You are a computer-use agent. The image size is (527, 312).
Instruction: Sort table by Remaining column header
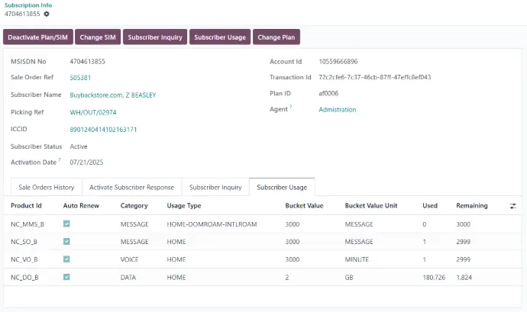[x=471, y=206]
